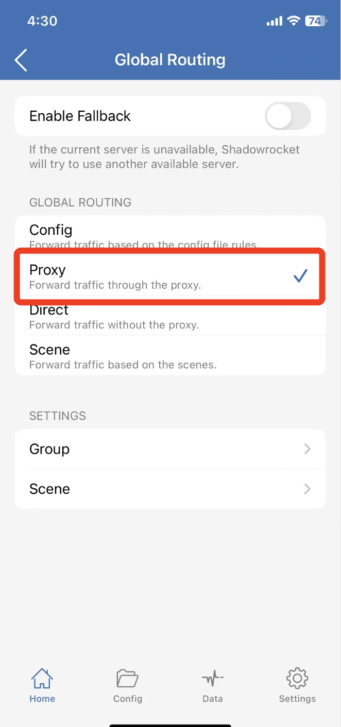Open the Scene row under Settings
The height and width of the screenshot is (727, 341).
tap(170, 489)
